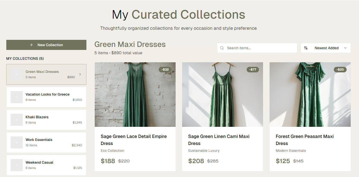Click the search magnifier icon
Screen dimensions: 359x177
[x=222, y=48]
